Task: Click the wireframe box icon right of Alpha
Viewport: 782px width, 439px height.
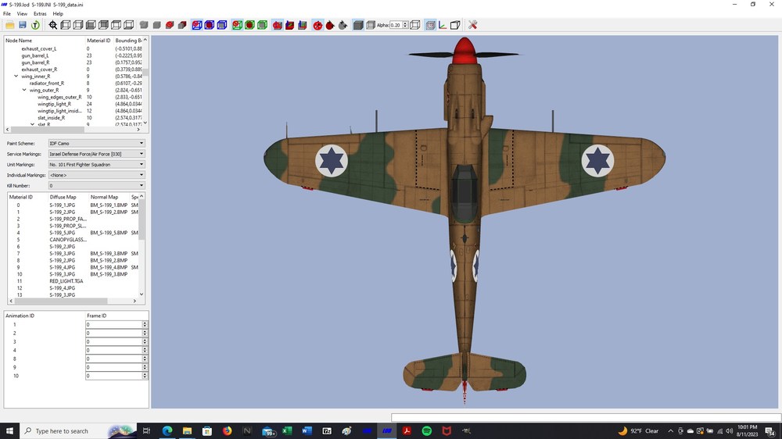Action: [x=415, y=25]
